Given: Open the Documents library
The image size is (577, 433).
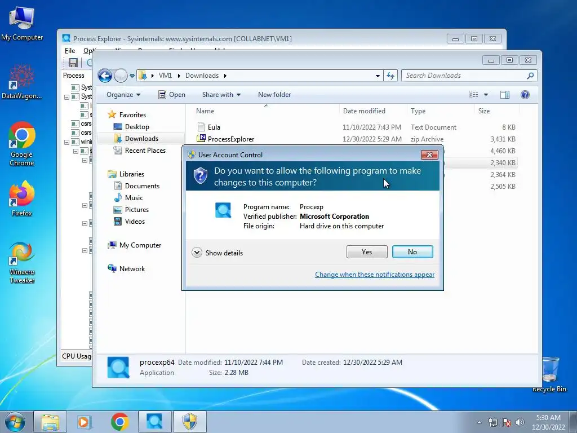Looking at the screenshot, I should pos(142,186).
